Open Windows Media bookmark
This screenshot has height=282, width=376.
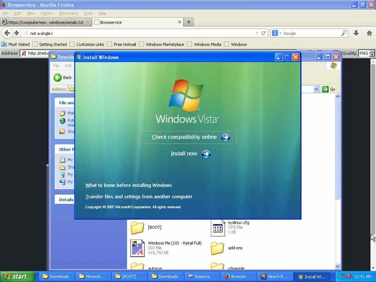click(204, 44)
